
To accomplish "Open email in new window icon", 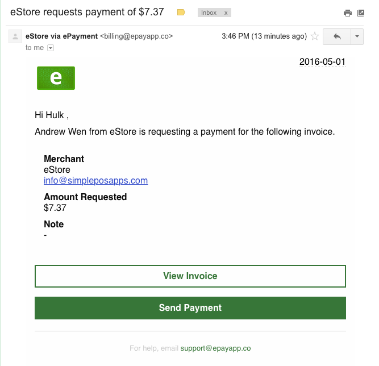I will tap(361, 13).
